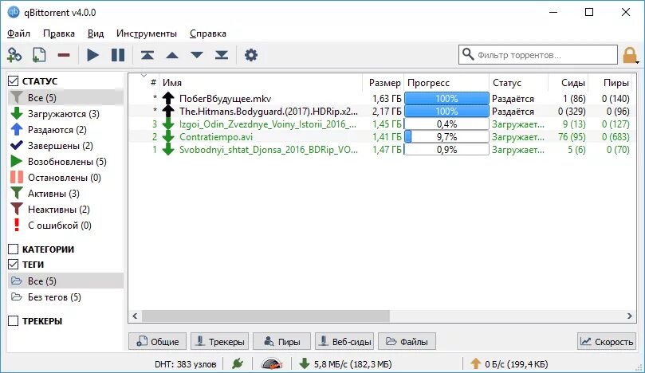This screenshot has height=373, width=645.
Task: Filter by Возобновлены (5)
Action: tap(65, 162)
